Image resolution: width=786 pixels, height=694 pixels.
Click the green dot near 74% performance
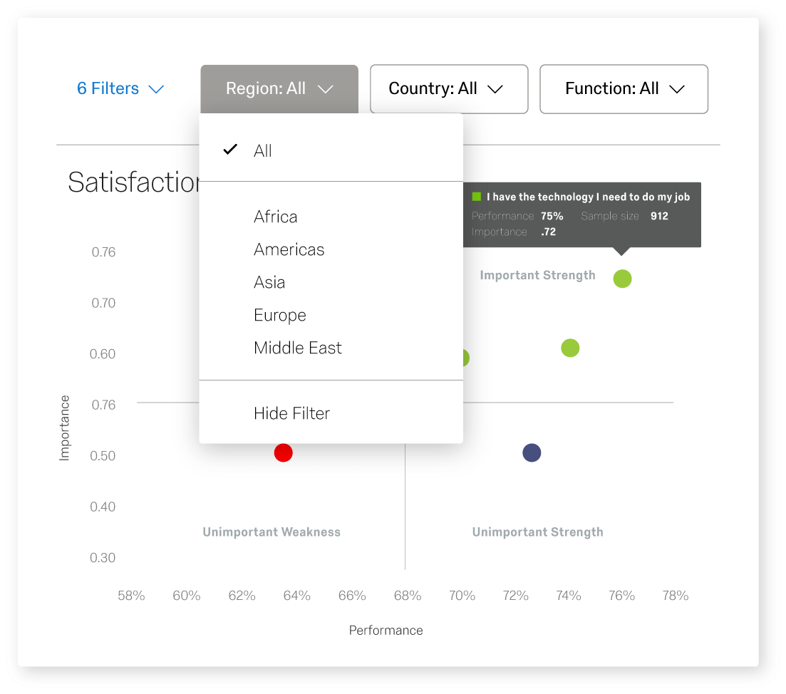570,348
